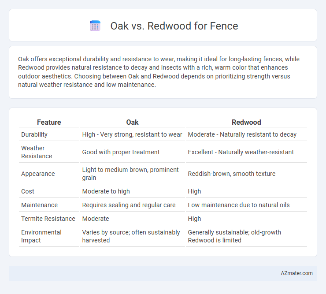
Task: Click the summary paragraph starting 'Oak offers exceptional'
Action: (x=159, y=72)
